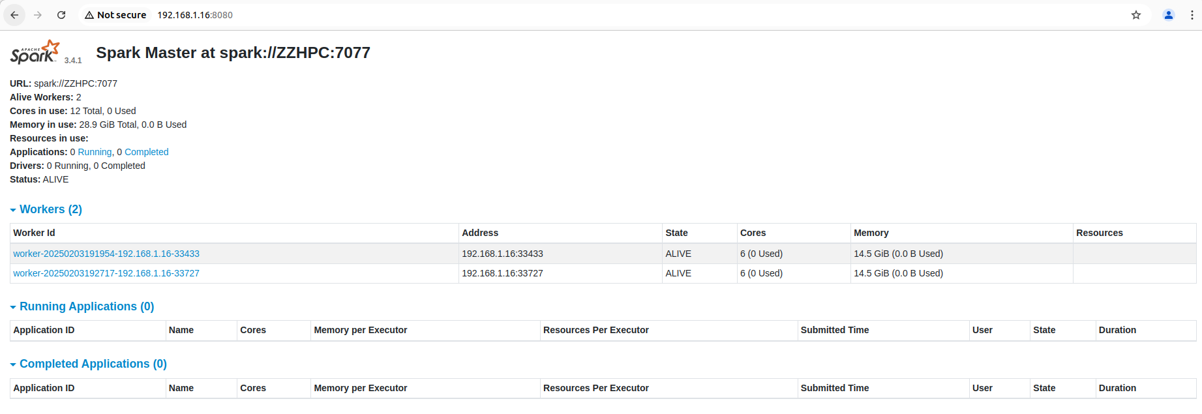Click the Apache Spark logo

pyautogui.click(x=35, y=52)
